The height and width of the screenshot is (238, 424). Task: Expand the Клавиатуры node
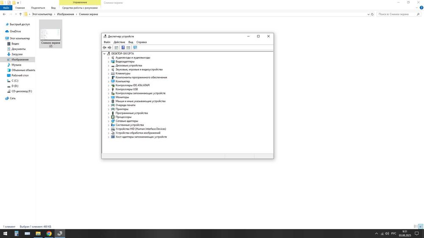pos(109,74)
